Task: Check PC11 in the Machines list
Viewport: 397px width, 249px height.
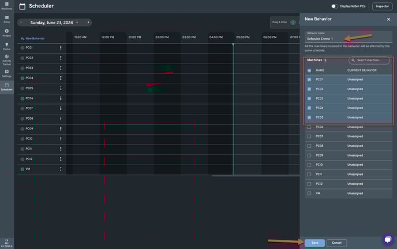Action: tap(309, 174)
